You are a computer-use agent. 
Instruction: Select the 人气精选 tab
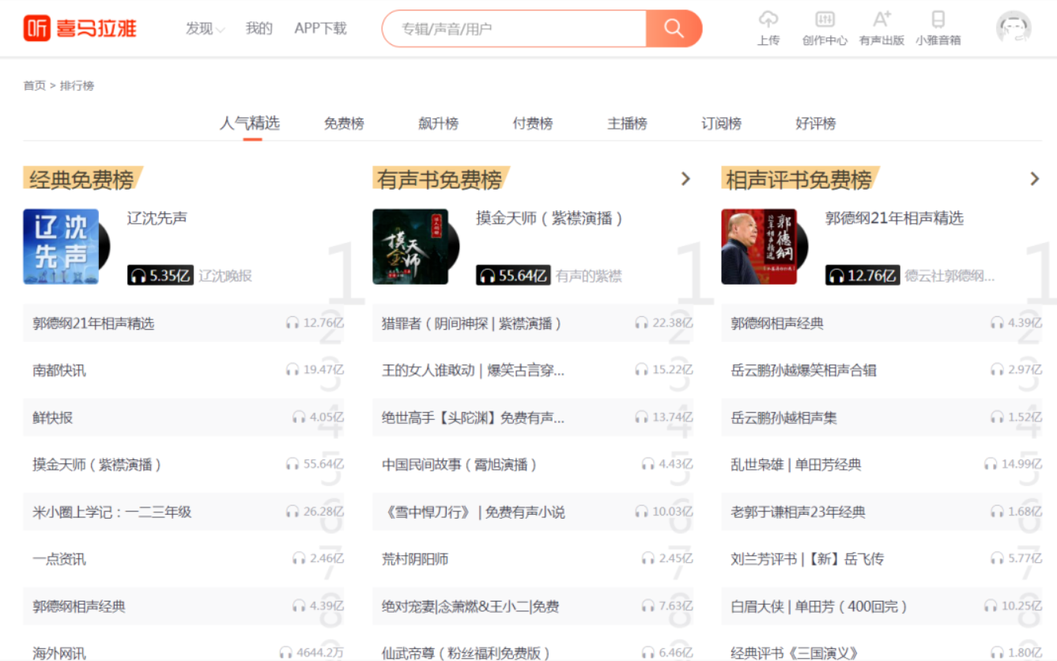(x=250, y=123)
